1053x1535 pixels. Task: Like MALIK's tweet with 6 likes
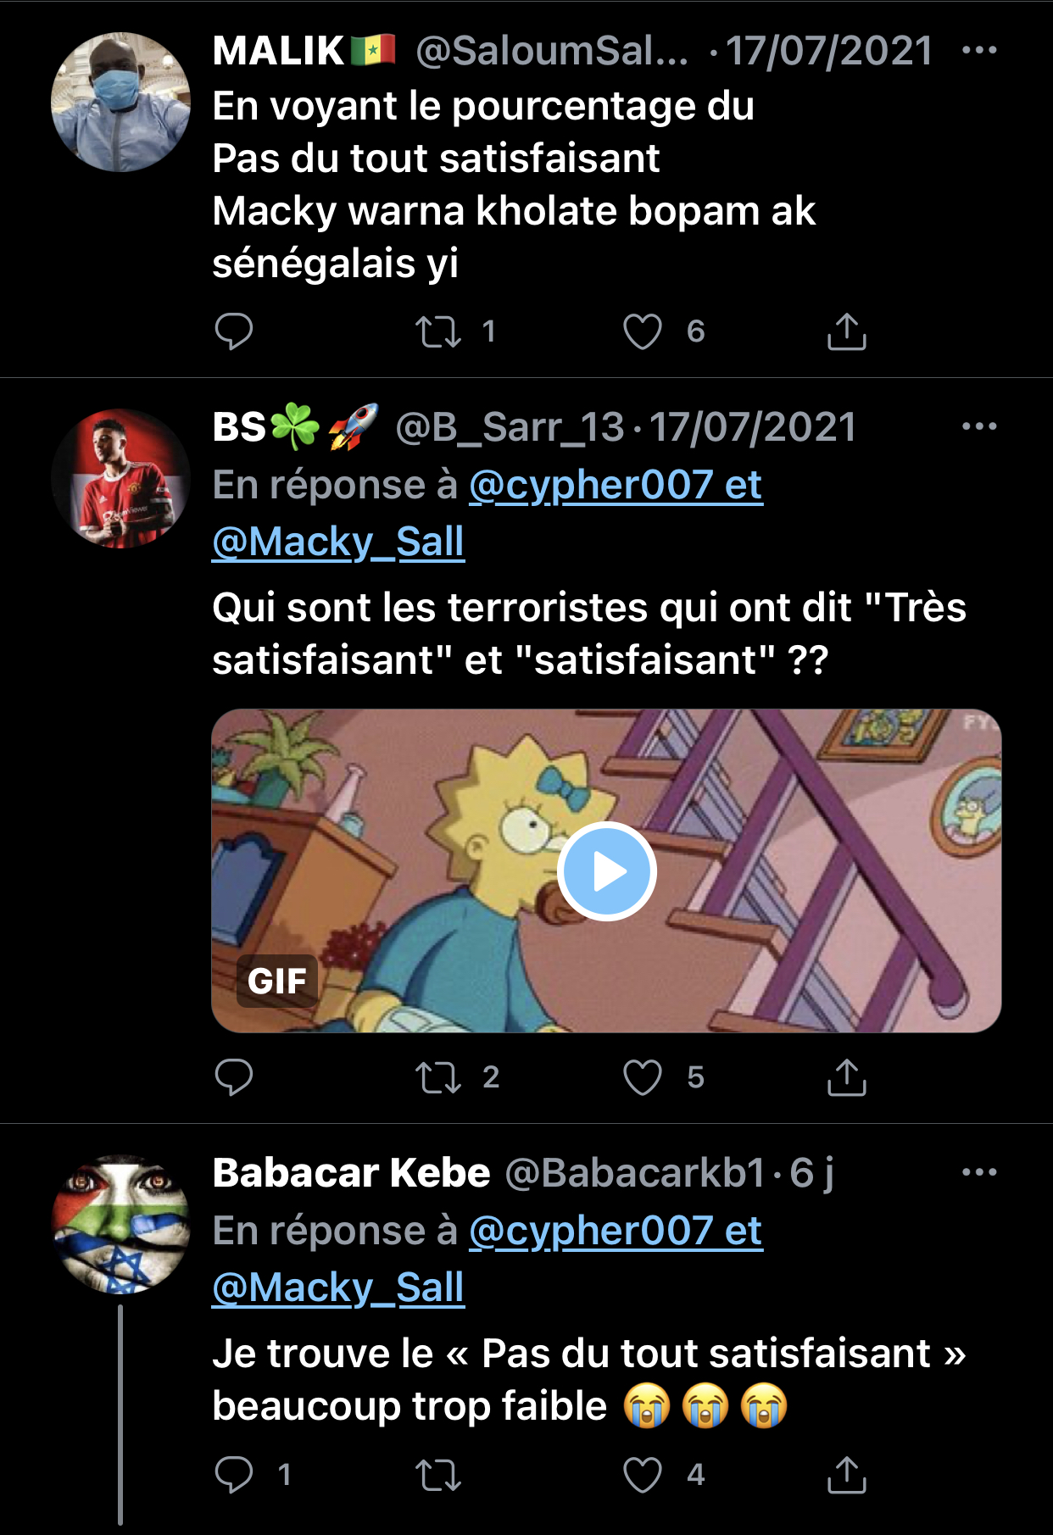pyautogui.click(x=643, y=331)
